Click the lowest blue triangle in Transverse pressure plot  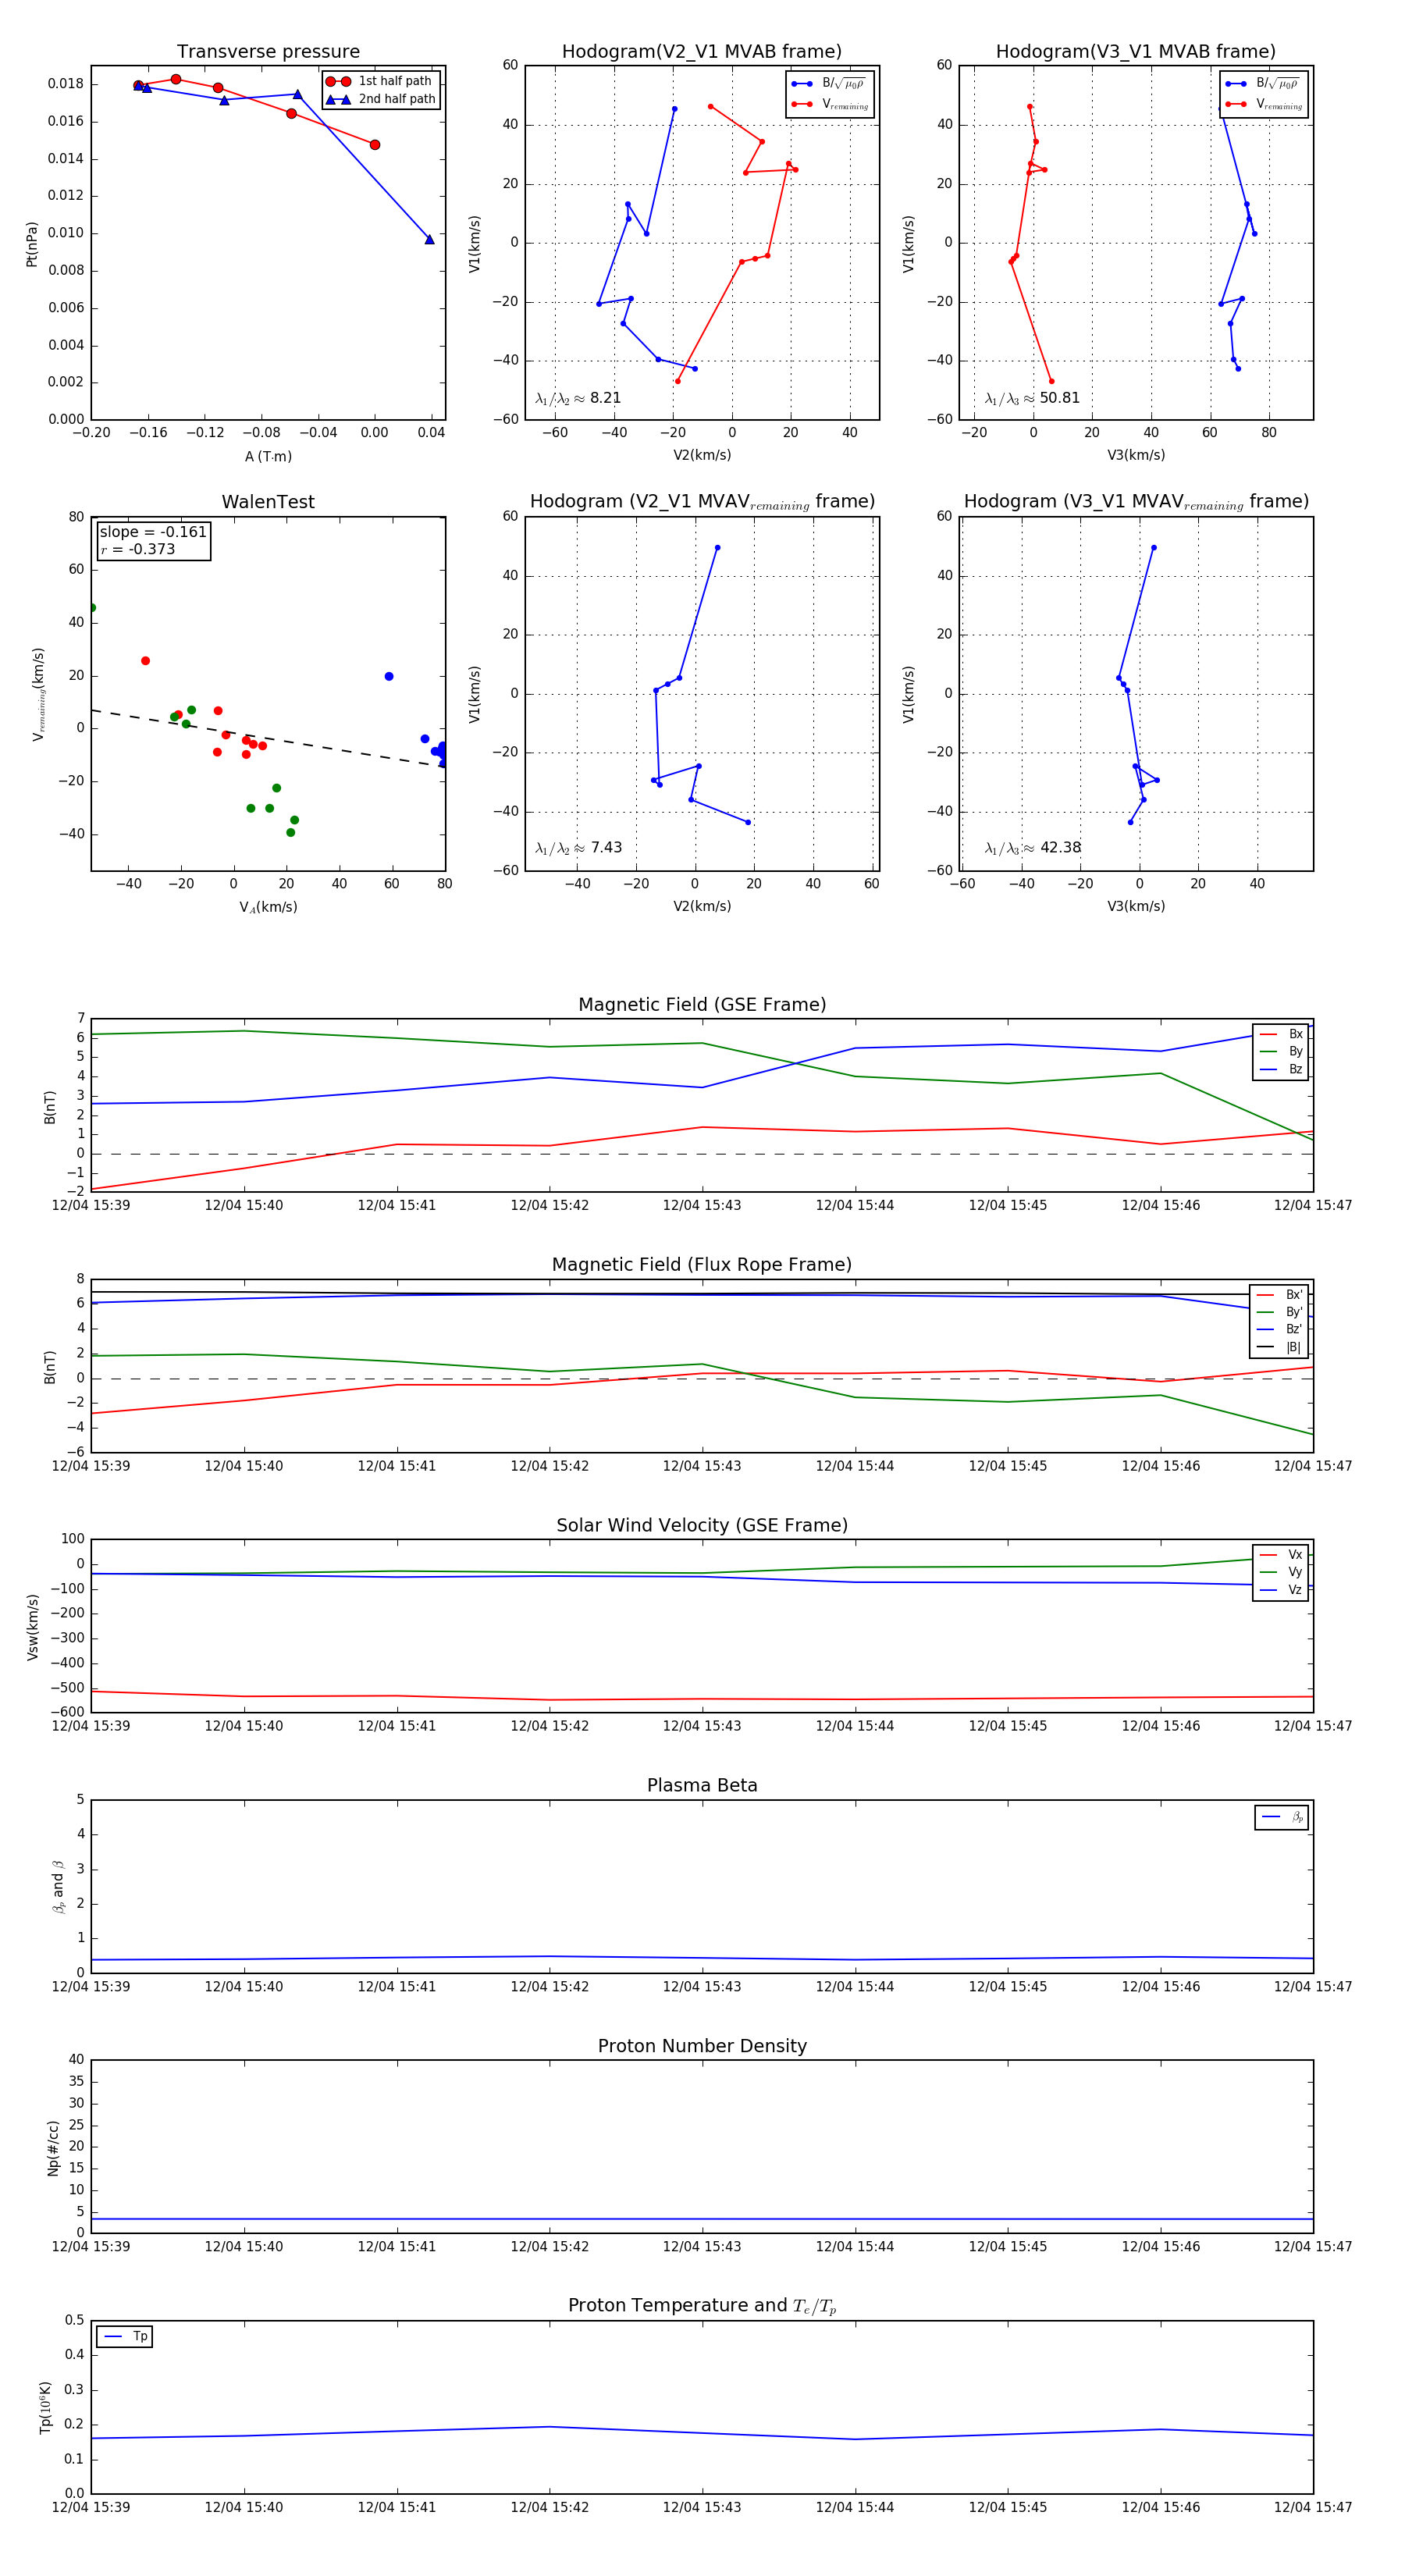point(430,239)
